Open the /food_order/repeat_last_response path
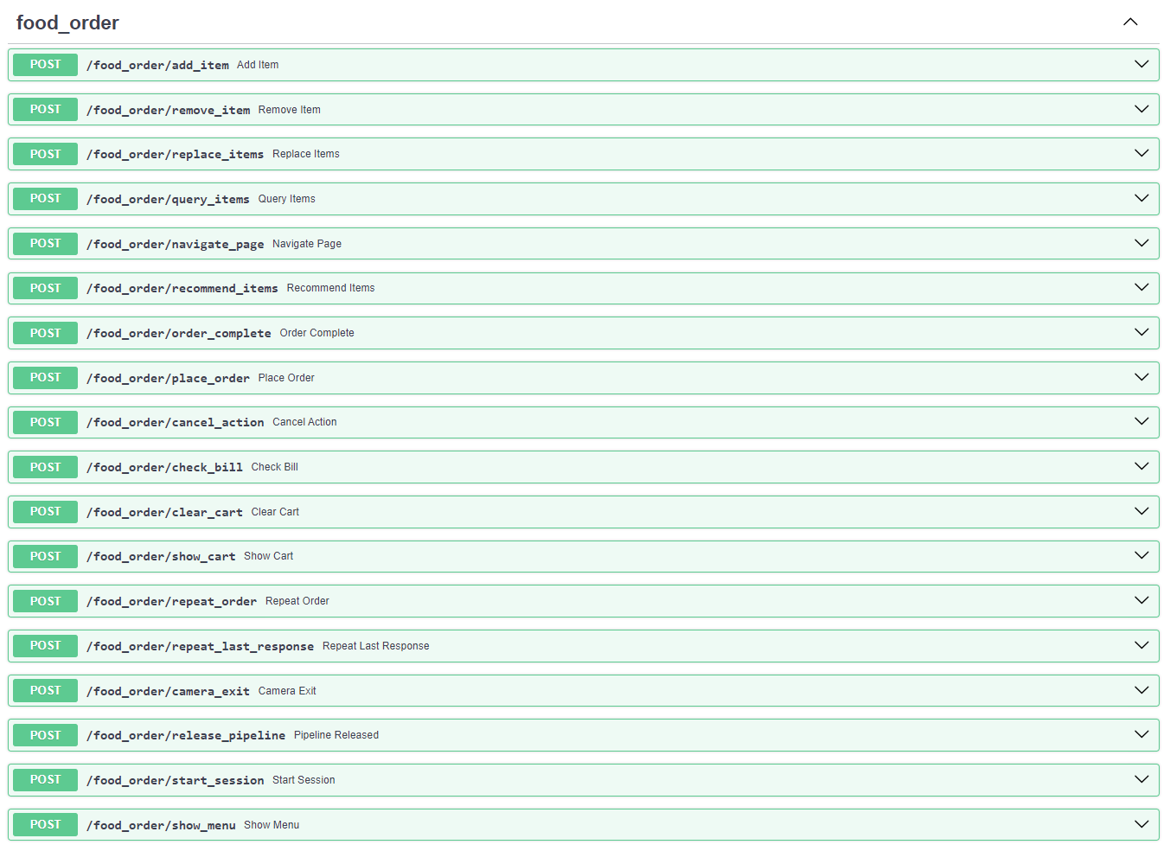This screenshot has width=1170, height=851. [200, 646]
